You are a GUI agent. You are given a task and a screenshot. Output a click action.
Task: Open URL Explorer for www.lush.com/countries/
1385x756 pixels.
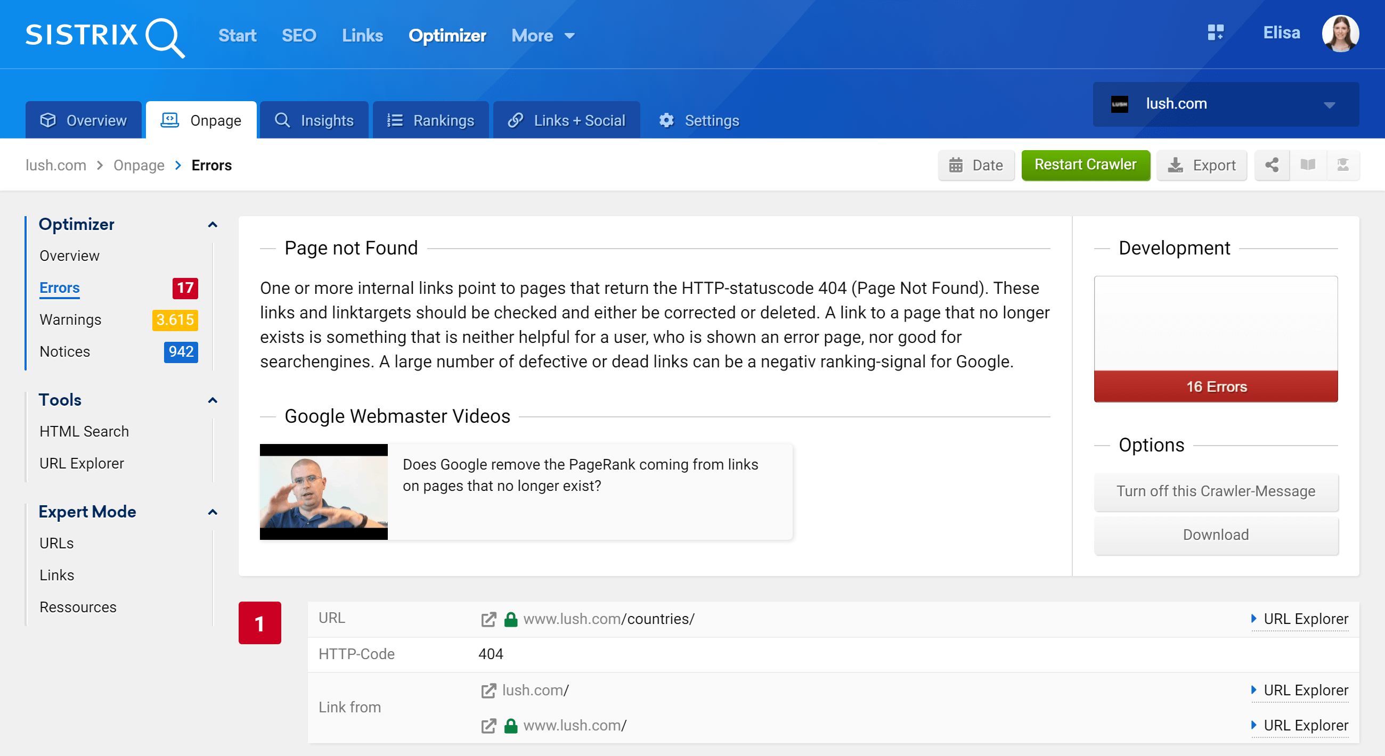[1300, 619]
